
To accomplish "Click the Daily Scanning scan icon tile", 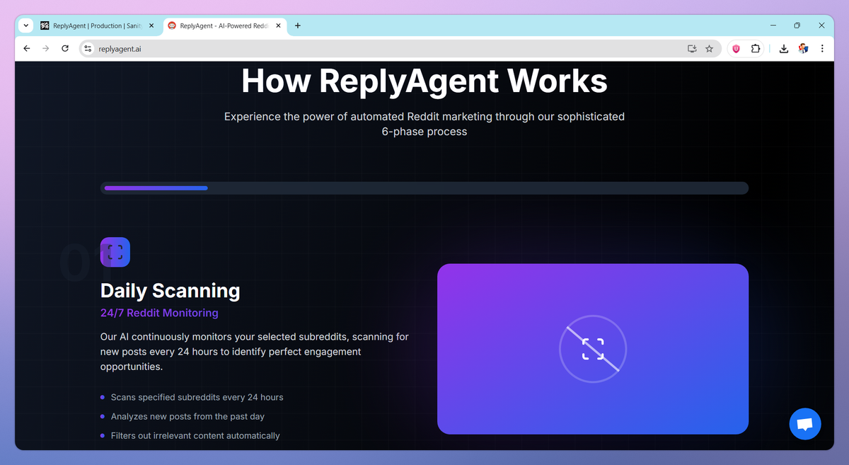I will [x=115, y=252].
